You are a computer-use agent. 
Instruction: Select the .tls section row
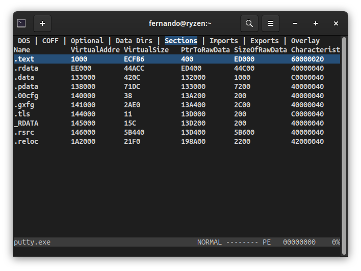click(177, 114)
